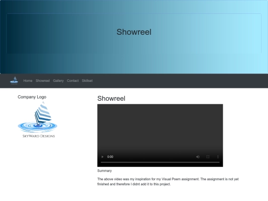This screenshot has height=201, width=268.
Task: Mute the video volume icon
Action: [198, 157]
